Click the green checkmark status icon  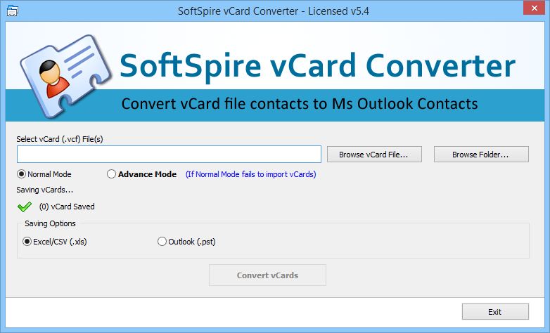[x=25, y=207]
